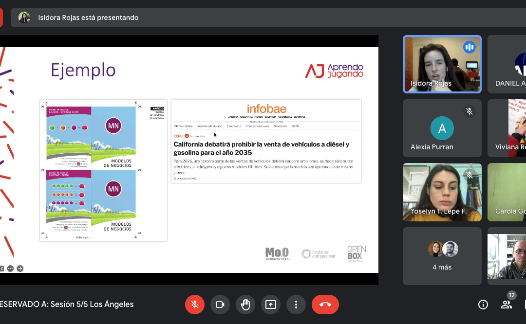Click the Mo.0 Momento Cero logo
Image resolution: width=526 pixels, height=324 pixels.
tap(278, 254)
